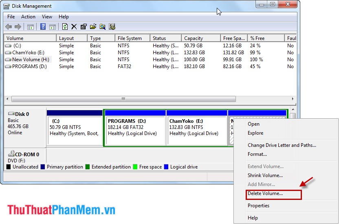The width and height of the screenshot is (339, 224).
Task: Click the disk pane's scroll up arrow
Action: click(293, 110)
